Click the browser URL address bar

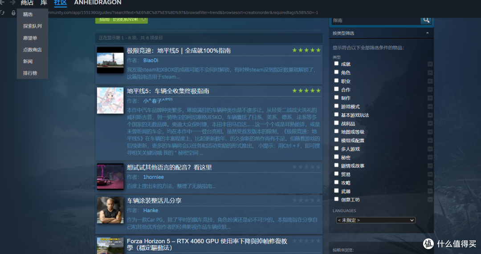(183, 12)
